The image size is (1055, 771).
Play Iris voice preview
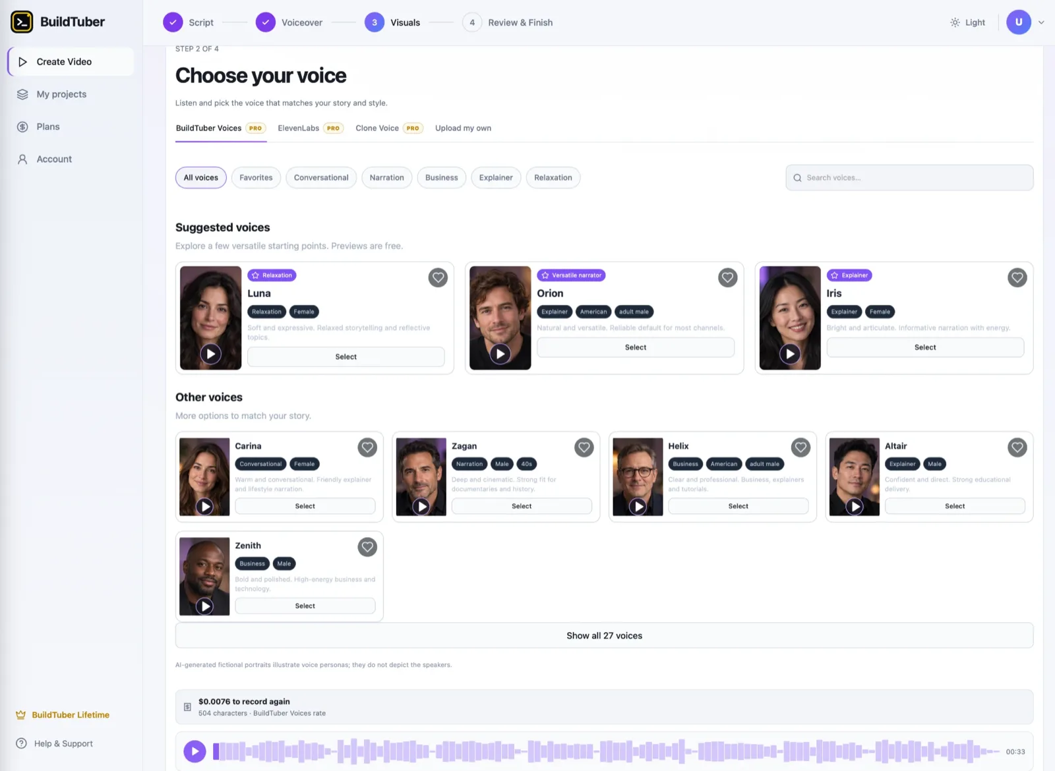coord(790,354)
